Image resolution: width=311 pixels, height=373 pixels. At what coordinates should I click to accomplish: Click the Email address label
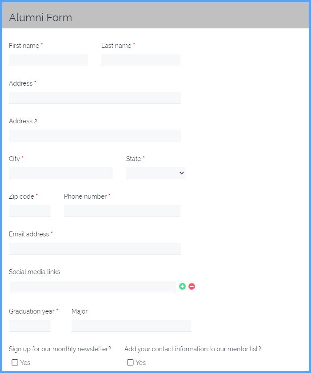tap(29, 234)
